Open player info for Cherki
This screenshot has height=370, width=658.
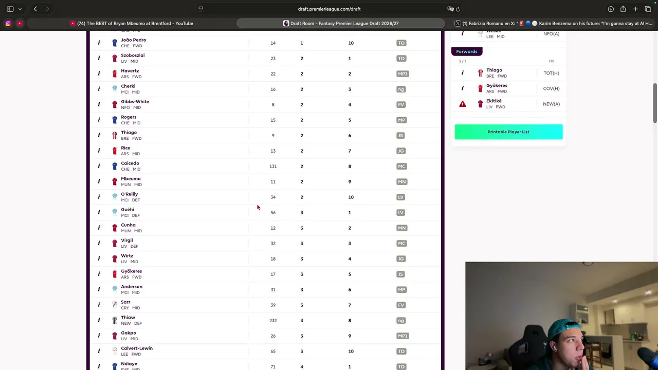(99, 89)
